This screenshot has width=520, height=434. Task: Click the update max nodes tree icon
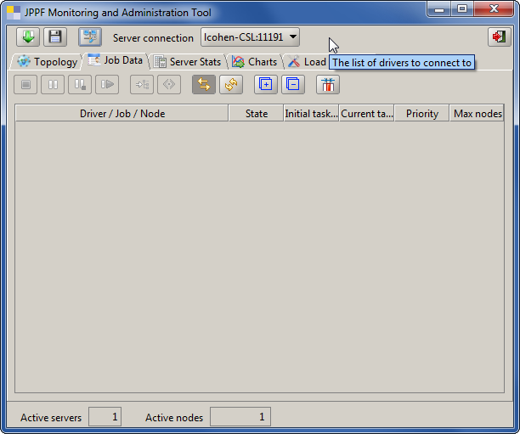[x=142, y=85]
